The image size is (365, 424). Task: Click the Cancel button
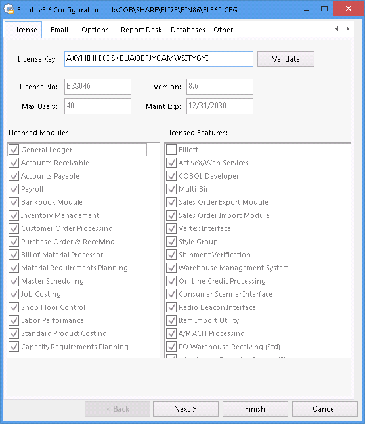click(325, 409)
